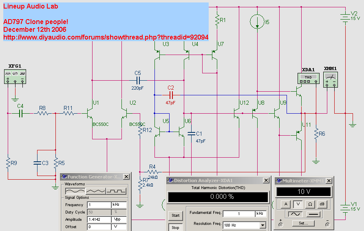Screen dimensions: 364x231
Task: Click the Multimeter 10 V reading display
Action: point(303,191)
